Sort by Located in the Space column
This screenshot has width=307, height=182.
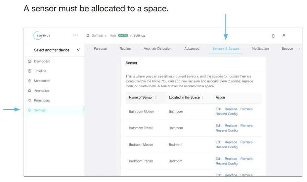[203, 98]
